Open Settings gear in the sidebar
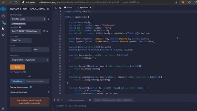Viewport: 197px width, 111px height. coord(3,108)
